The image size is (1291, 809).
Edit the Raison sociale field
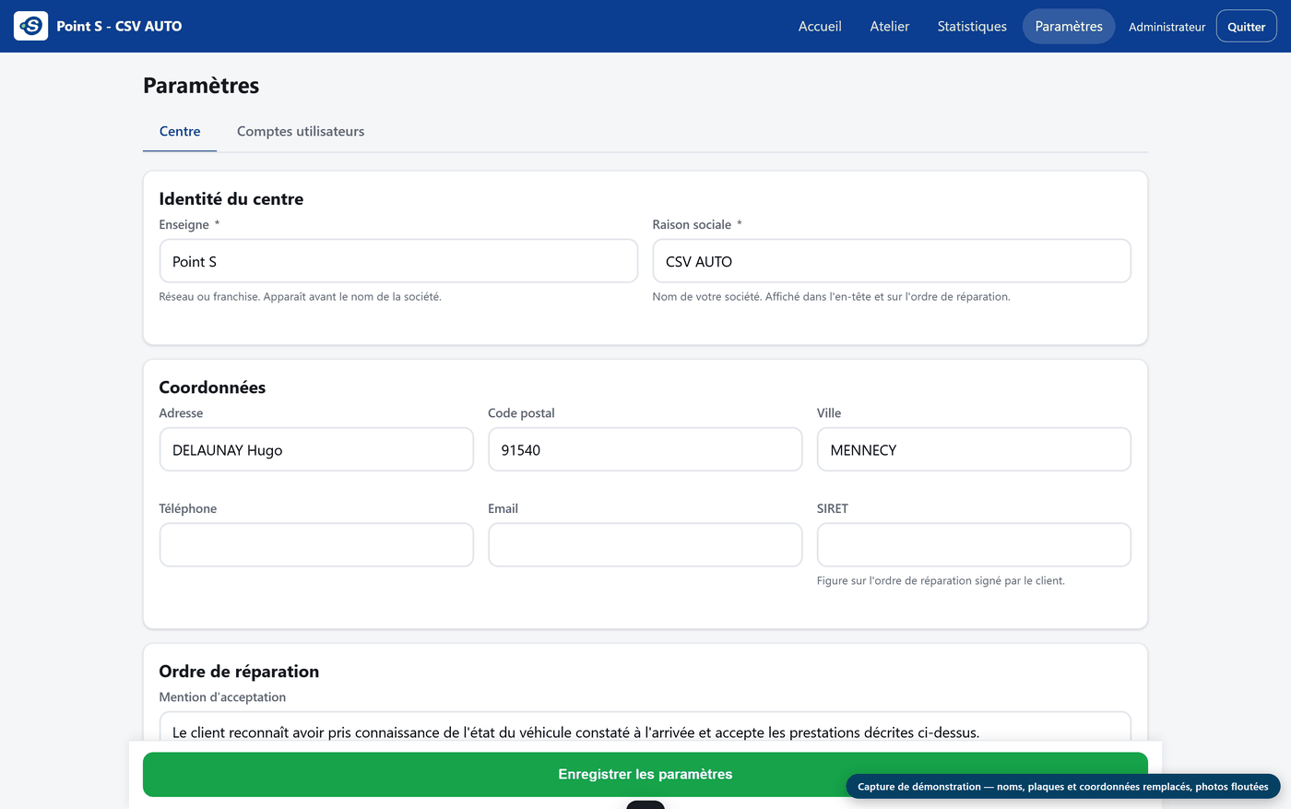coord(892,261)
